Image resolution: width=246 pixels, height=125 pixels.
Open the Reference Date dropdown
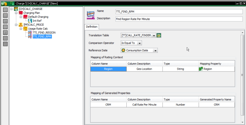coord(155,51)
